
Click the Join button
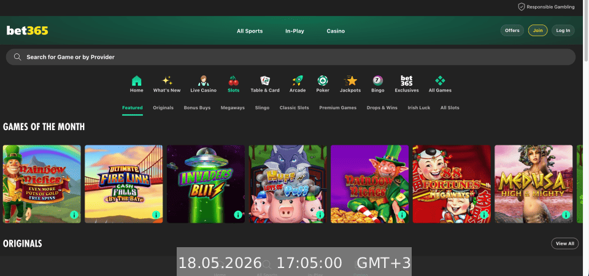tap(537, 31)
